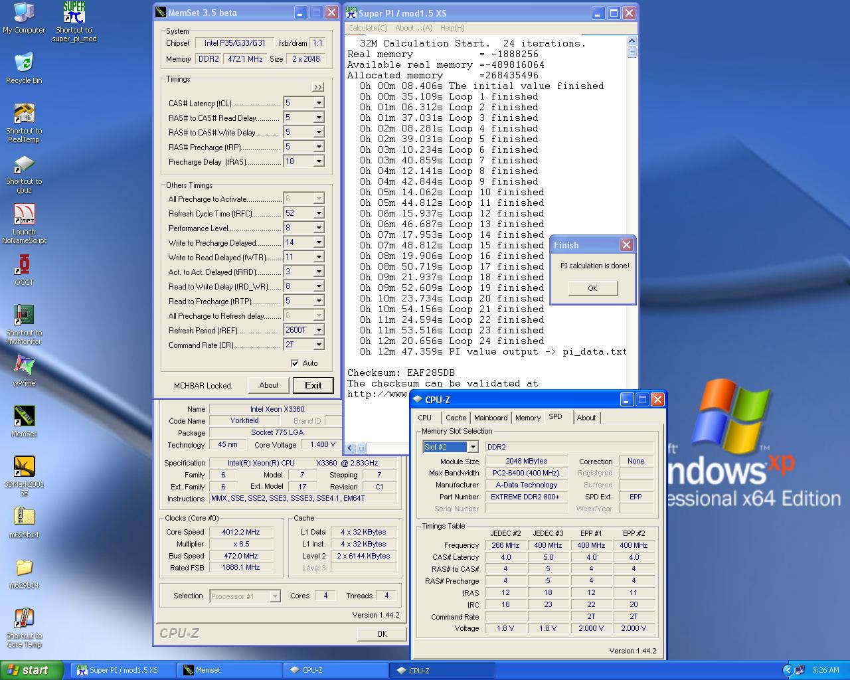Switch to the About tab in CPU-Z
This screenshot has width=850, height=680.
tap(586, 418)
